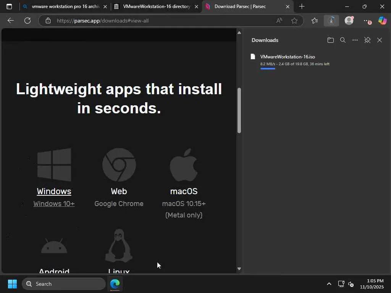Launch Copilot from the toolbar

point(382,21)
